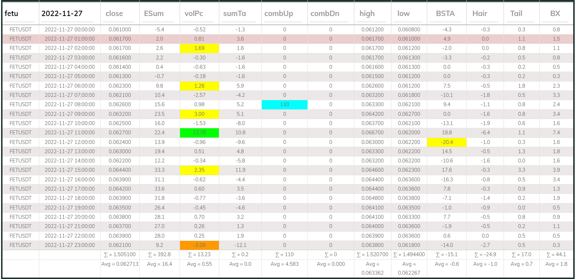Click Tail value 3.3
This screenshot has width=575, height=279.
point(521,170)
